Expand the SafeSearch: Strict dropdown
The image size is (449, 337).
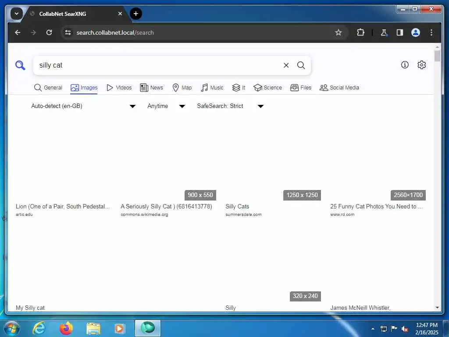pos(230,106)
